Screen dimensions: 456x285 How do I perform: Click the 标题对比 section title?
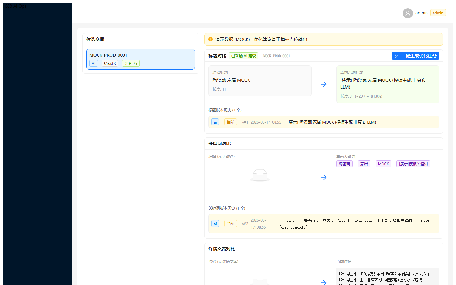tap(217, 56)
